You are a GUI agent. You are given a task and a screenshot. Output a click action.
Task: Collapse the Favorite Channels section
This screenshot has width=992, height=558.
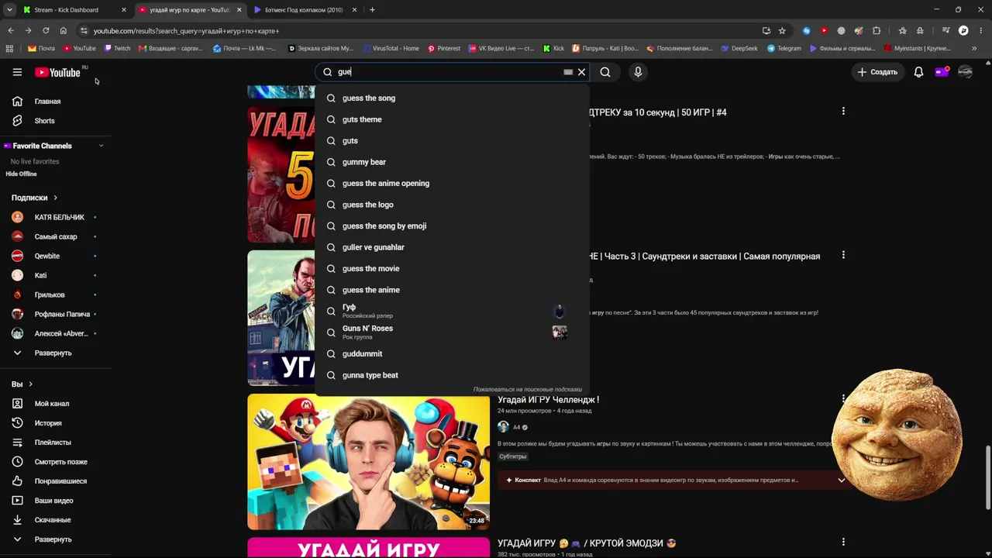click(x=101, y=146)
